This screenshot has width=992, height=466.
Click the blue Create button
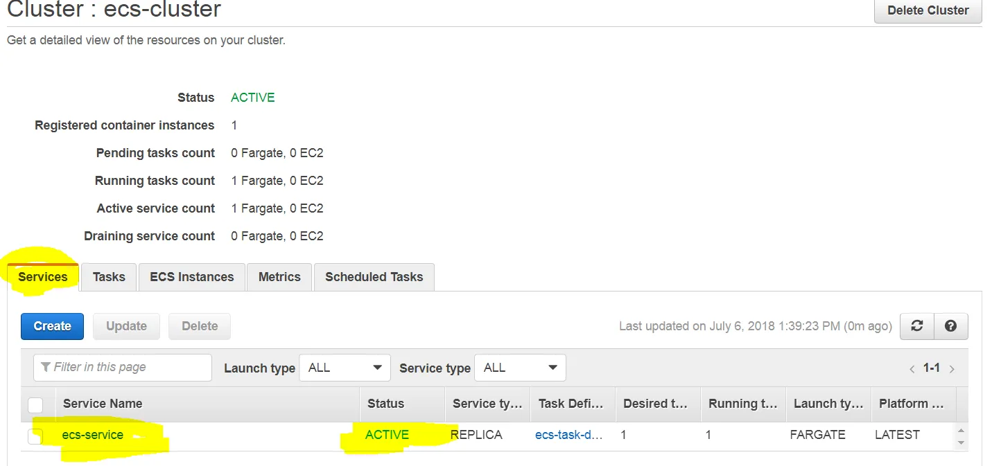coord(52,326)
